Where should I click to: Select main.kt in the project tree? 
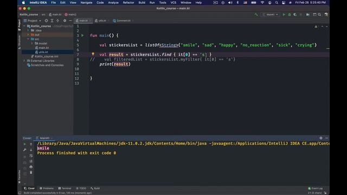pos(42,48)
